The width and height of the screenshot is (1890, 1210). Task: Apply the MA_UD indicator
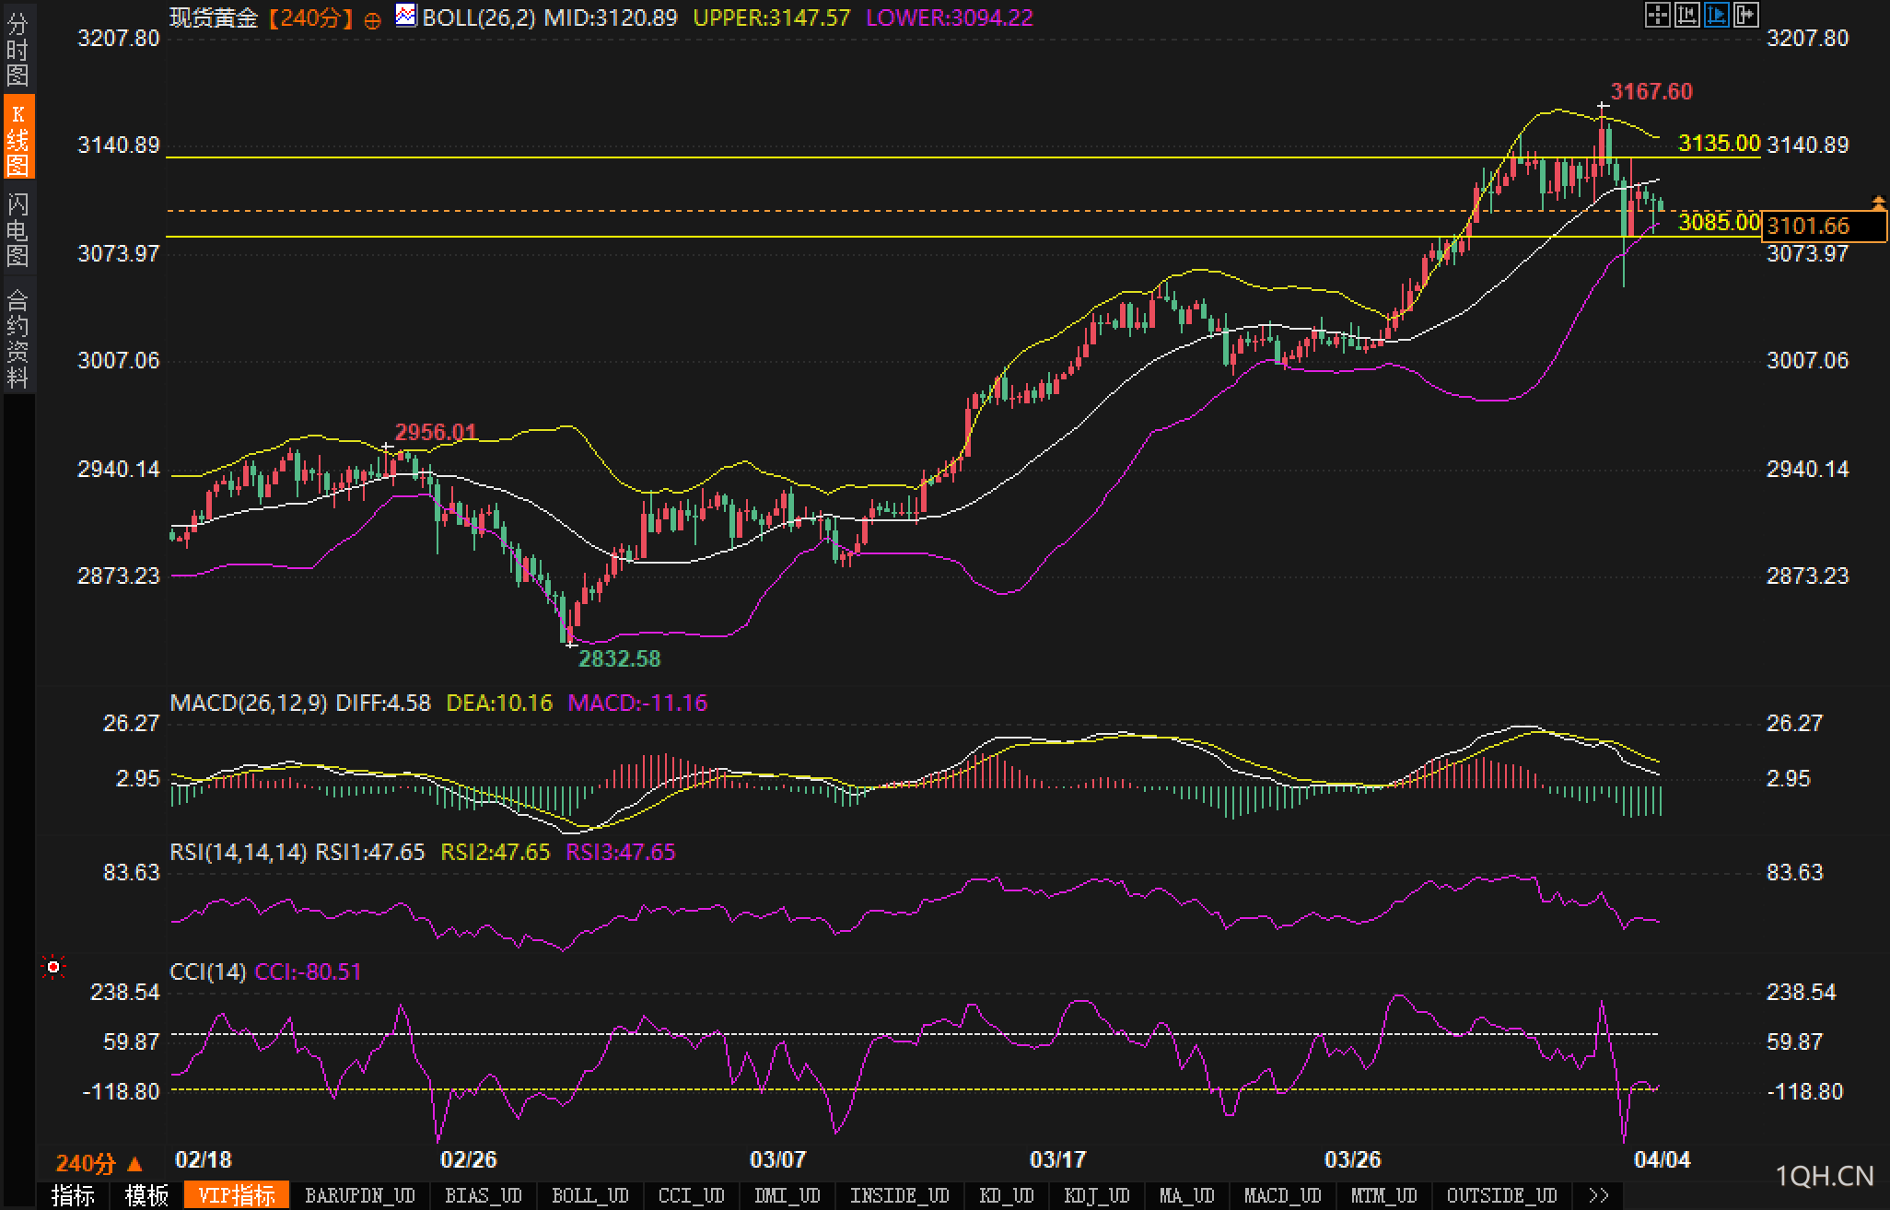click(x=1186, y=1196)
